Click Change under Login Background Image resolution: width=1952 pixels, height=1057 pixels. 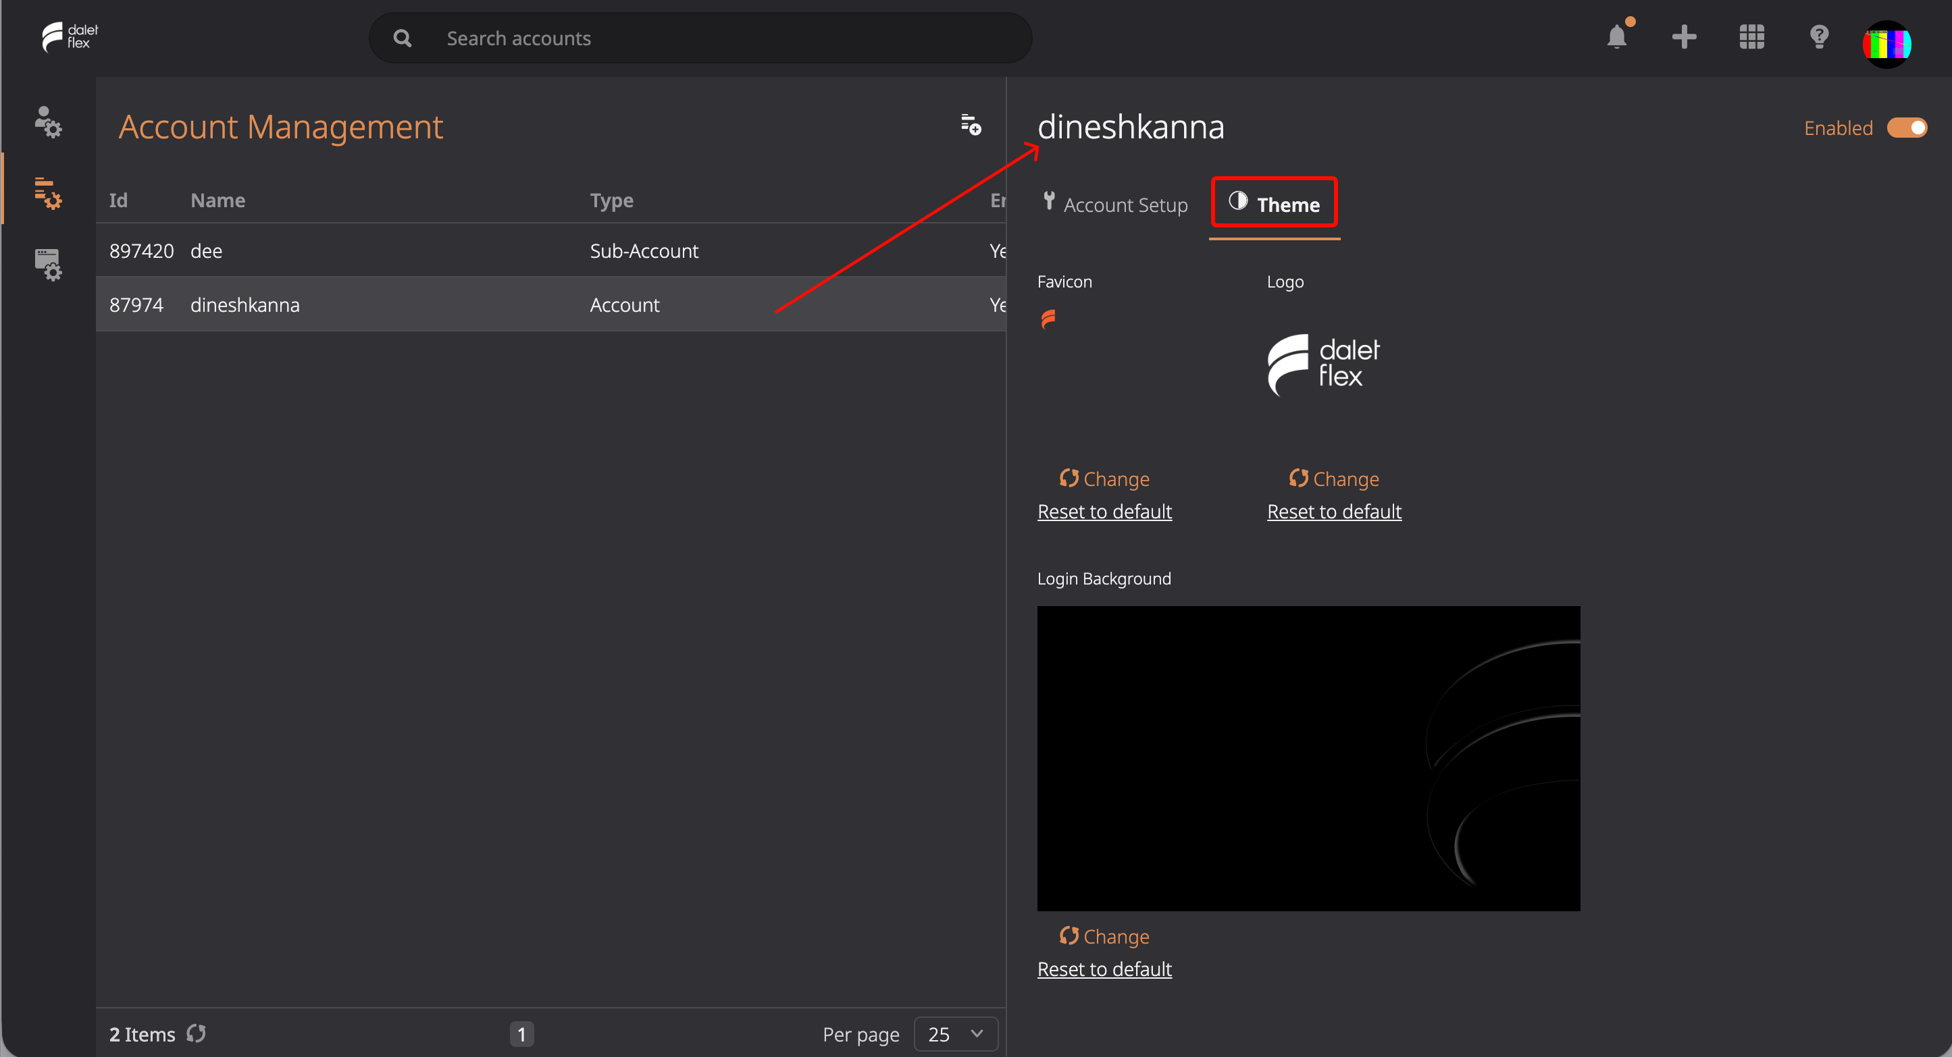[x=1104, y=936]
